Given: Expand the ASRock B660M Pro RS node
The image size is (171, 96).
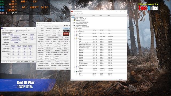Looking at the screenshot, I should (73, 19).
